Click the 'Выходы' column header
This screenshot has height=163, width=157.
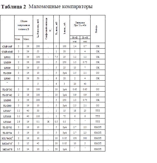point(96,29)
